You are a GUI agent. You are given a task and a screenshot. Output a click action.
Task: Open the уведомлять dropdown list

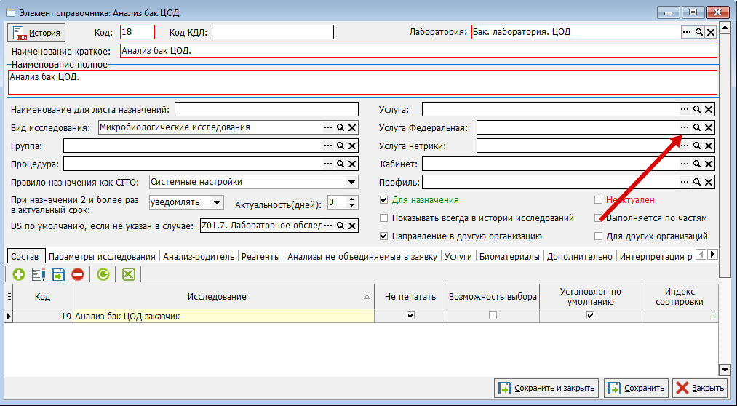[x=217, y=202]
